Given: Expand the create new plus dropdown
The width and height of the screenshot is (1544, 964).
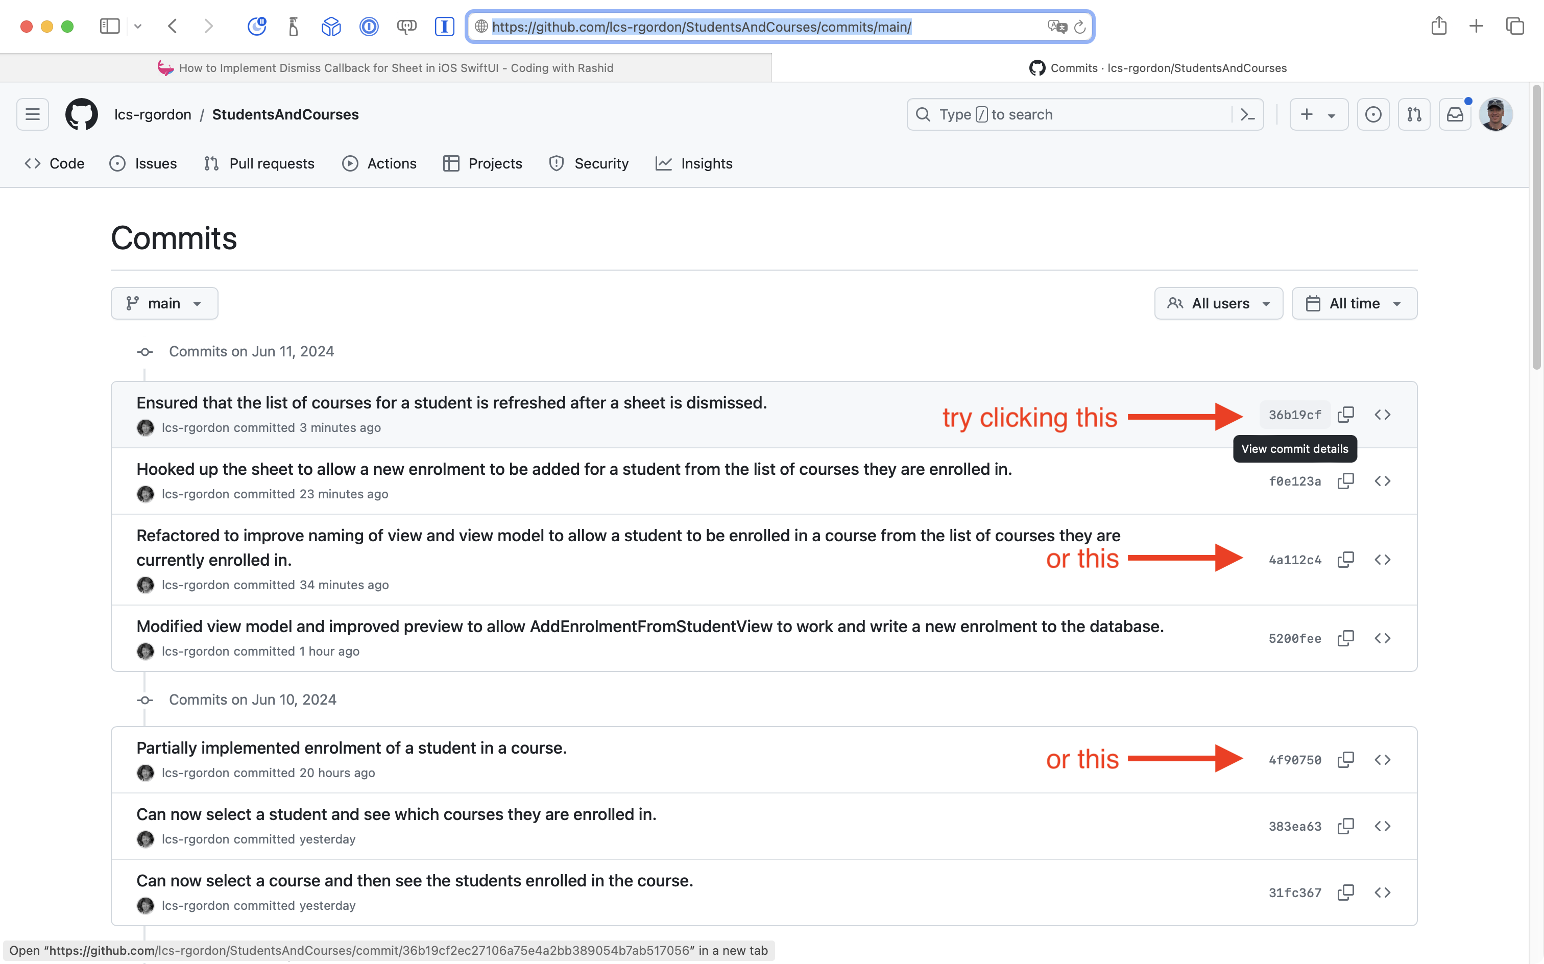Looking at the screenshot, I should coord(1318,114).
